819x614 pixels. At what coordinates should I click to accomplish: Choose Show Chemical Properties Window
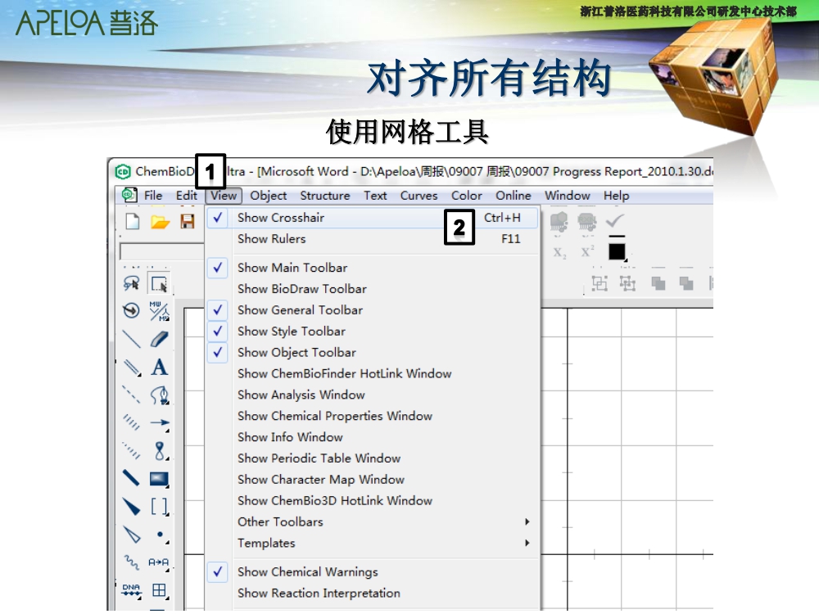coord(372,416)
